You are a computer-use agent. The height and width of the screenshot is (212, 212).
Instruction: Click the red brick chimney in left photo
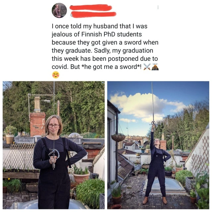pyautogui.click(x=37, y=124)
